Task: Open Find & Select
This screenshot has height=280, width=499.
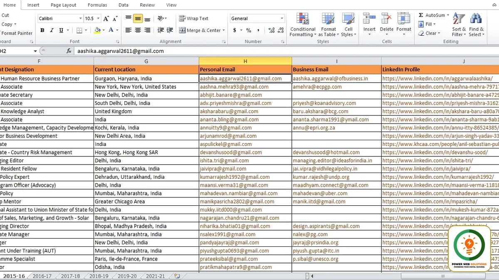Action: tap(476, 24)
